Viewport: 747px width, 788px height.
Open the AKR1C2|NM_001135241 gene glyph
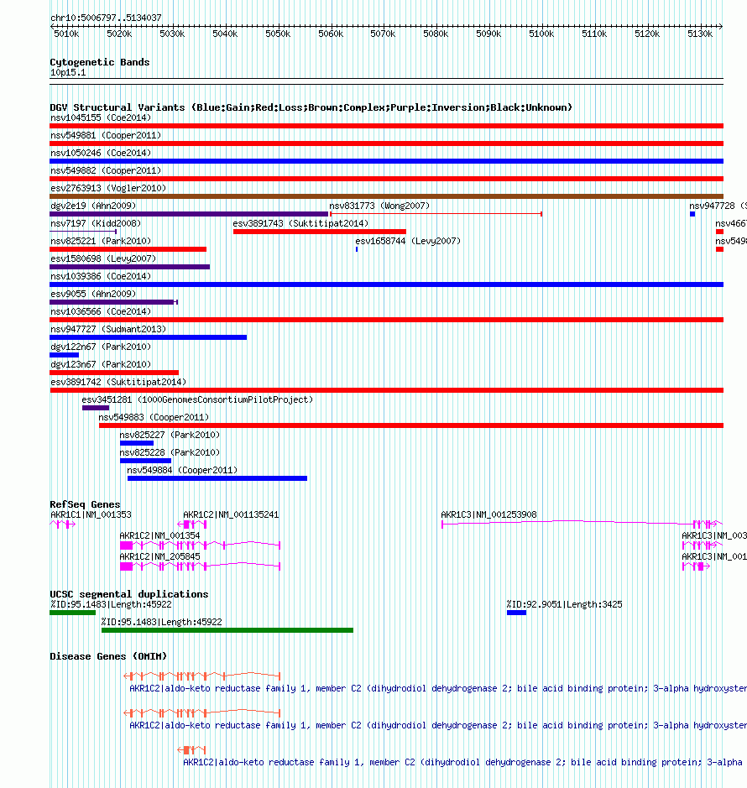click(x=192, y=524)
